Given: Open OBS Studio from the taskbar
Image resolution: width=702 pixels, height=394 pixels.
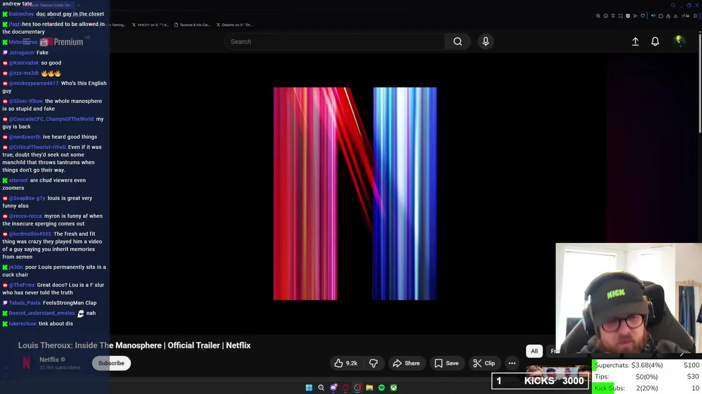Looking at the screenshot, I should 358,387.
